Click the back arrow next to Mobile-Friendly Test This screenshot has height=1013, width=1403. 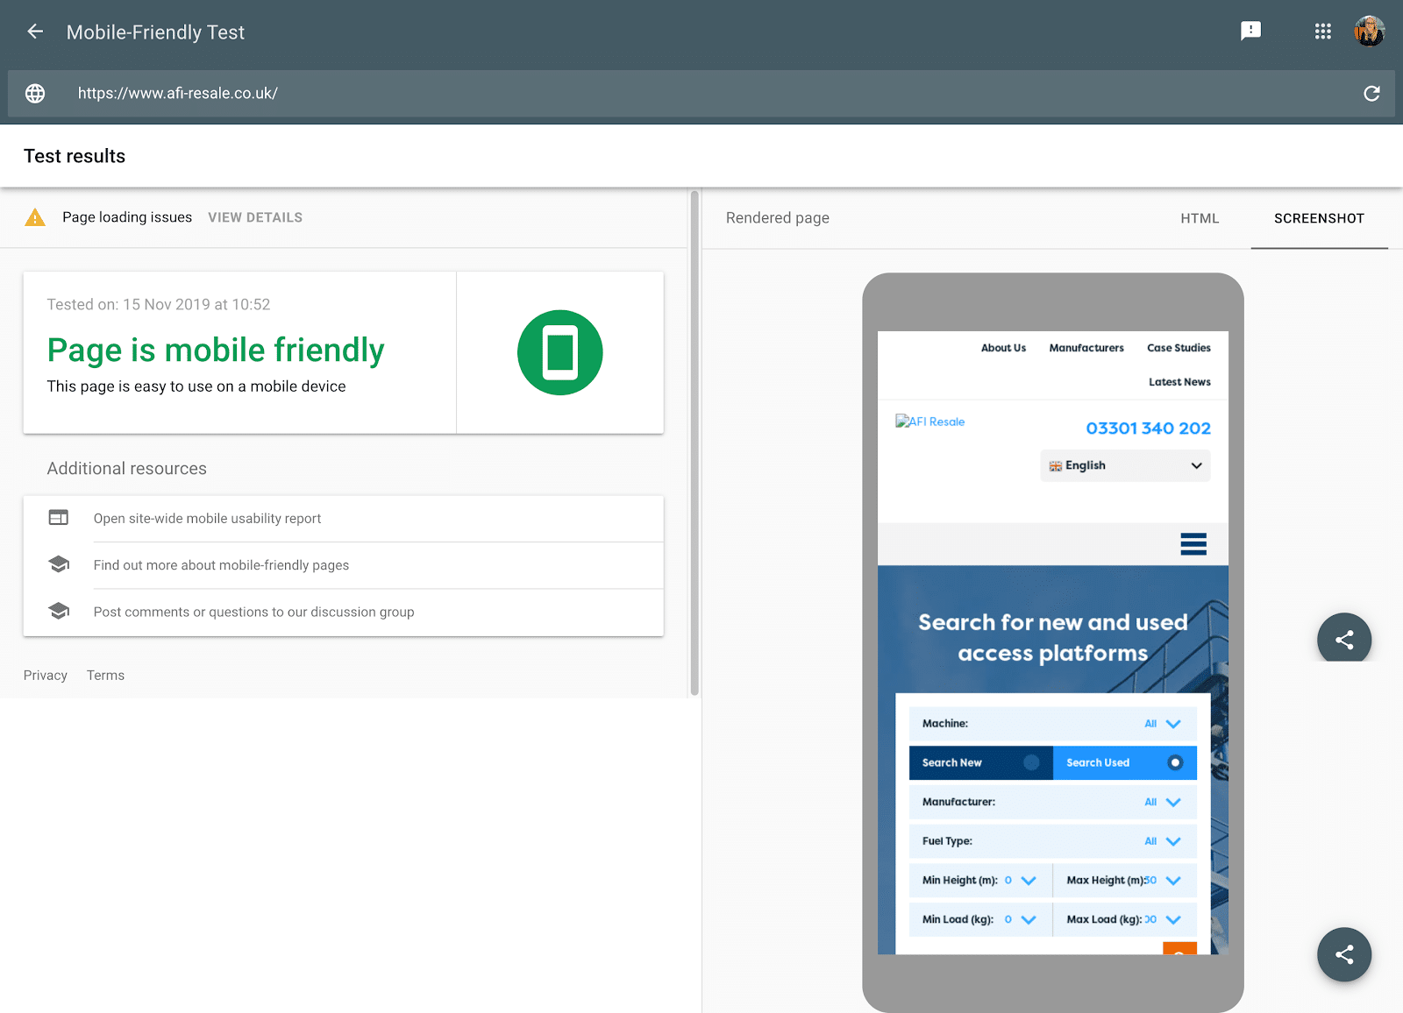pos(34,31)
